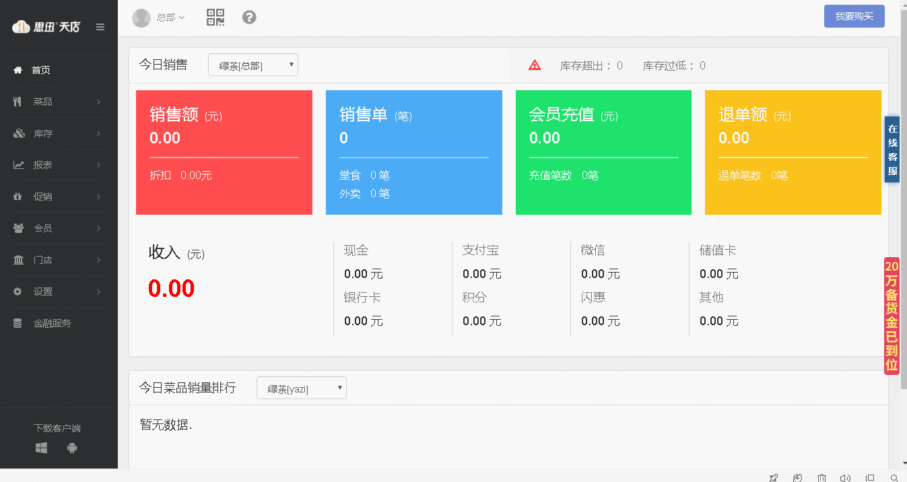Click the cubes icon beside 库存
The height and width of the screenshot is (482, 907).
(x=19, y=133)
